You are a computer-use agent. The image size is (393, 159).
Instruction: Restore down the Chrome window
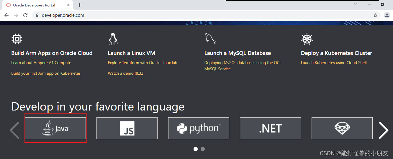pos(383,4)
